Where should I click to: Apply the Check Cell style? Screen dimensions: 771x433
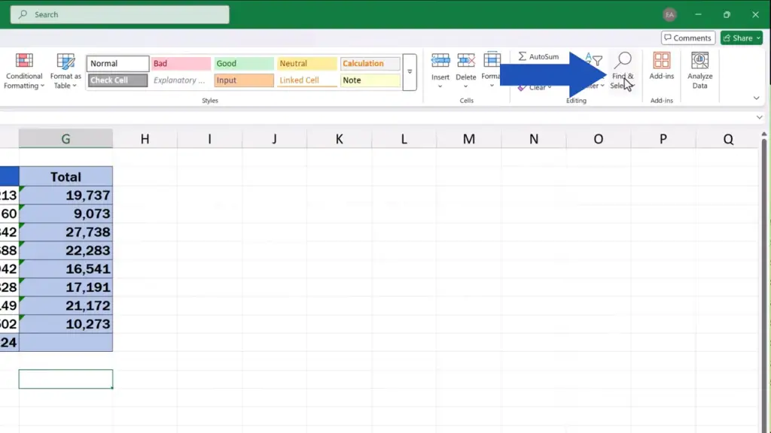[x=117, y=80]
